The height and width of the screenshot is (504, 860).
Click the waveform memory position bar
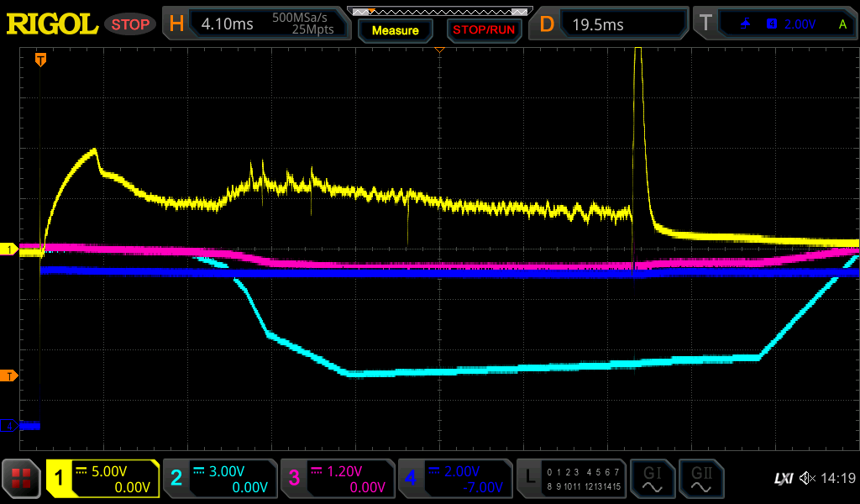tap(439, 12)
